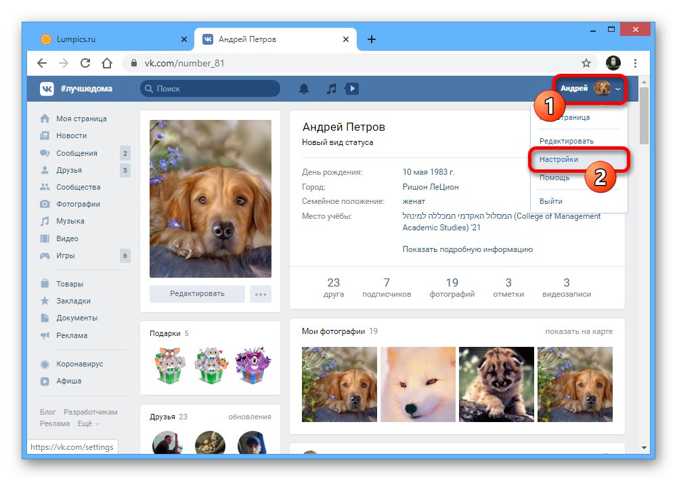Open Chrome three-dot menu
Viewport: 677px width, 481px height.
[635, 64]
